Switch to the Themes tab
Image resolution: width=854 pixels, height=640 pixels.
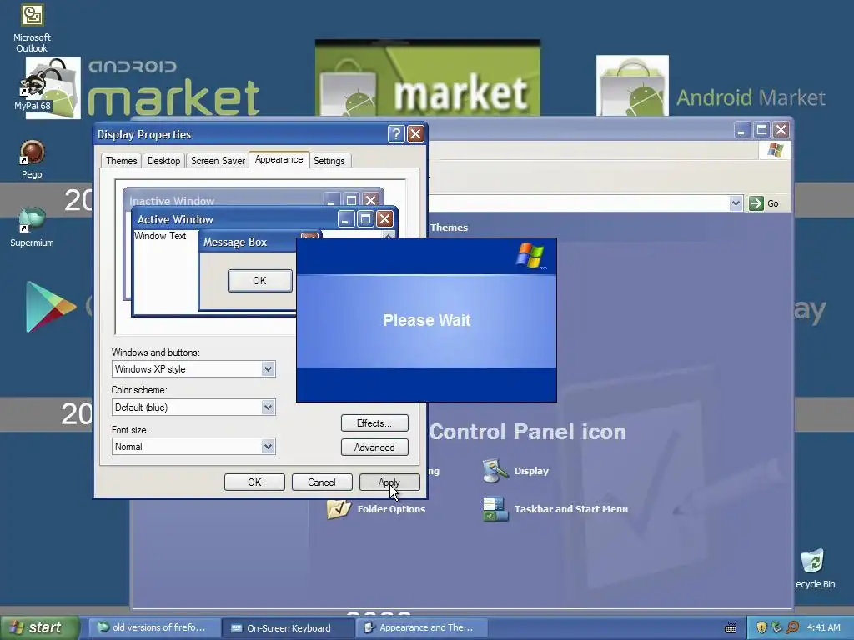(x=122, y=161)
